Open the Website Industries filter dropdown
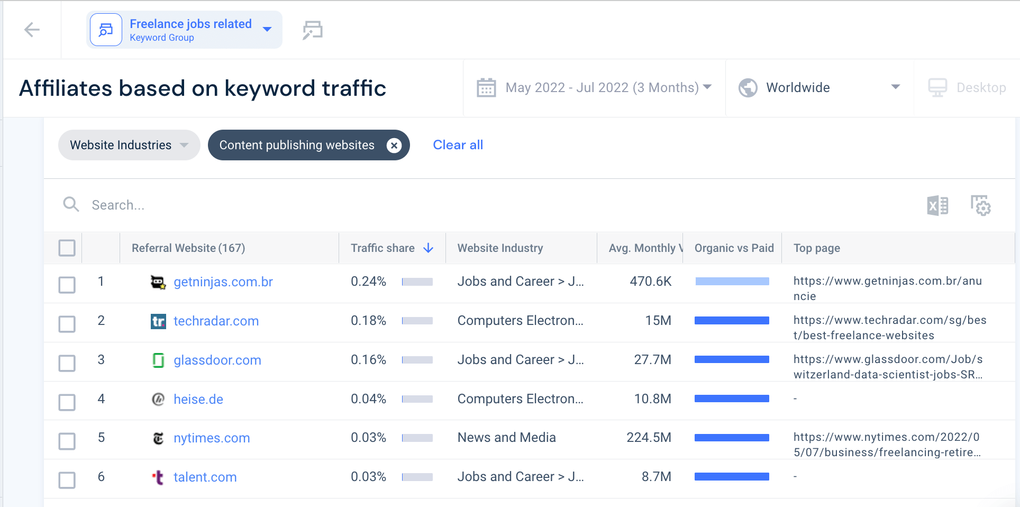Image resolution: width=1020 pixels, height=507 pixels. (x=129, y=144)
